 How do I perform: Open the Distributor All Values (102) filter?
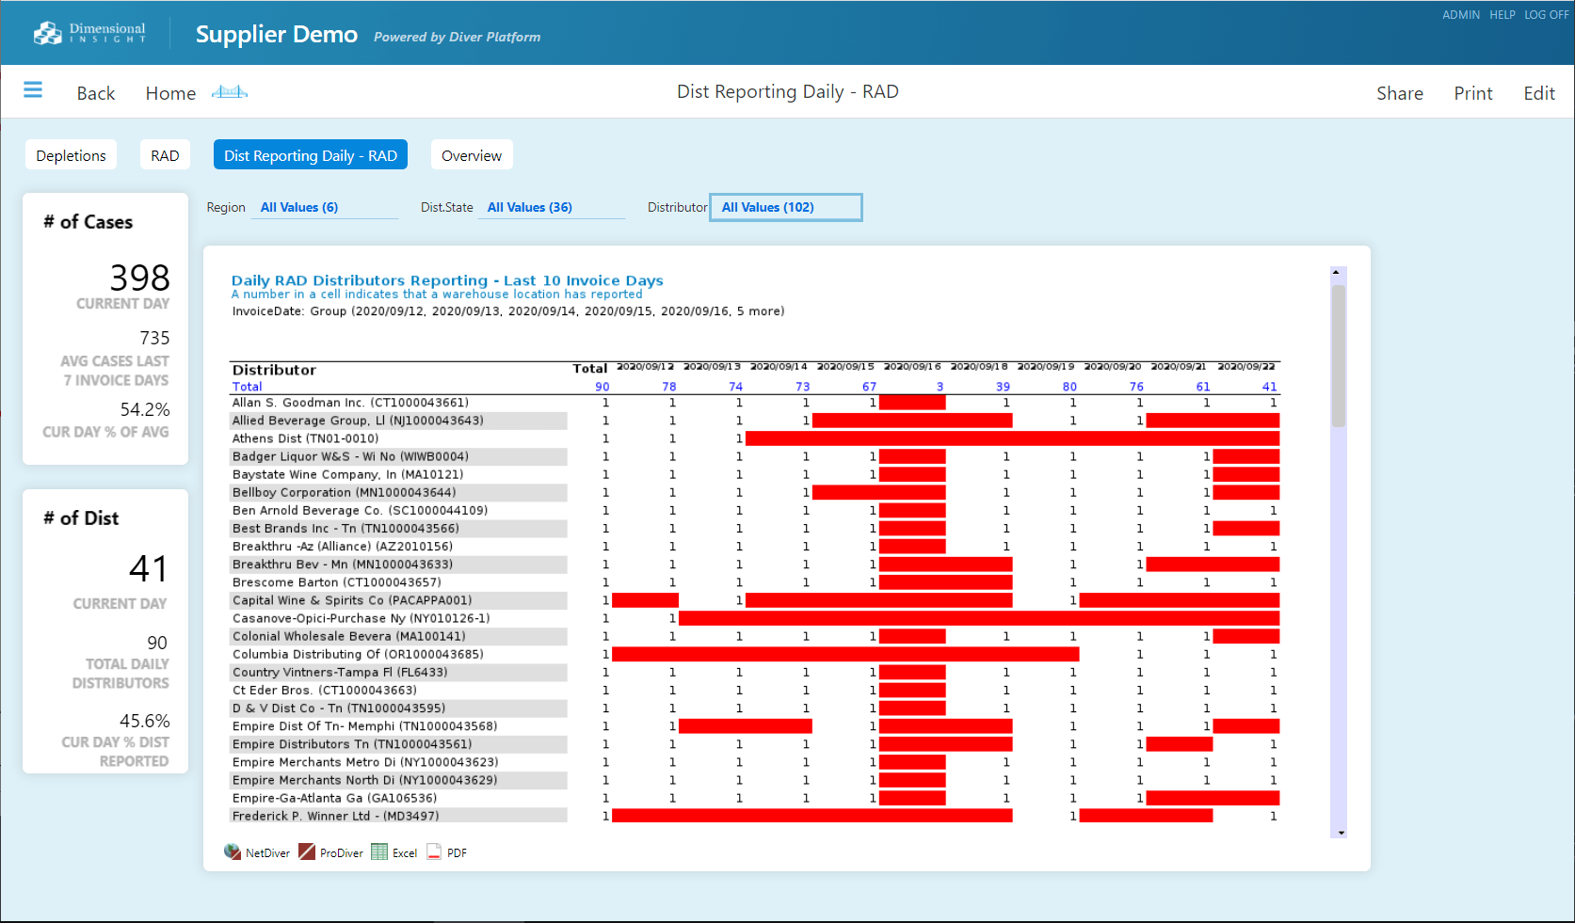[x=786, y=207]
